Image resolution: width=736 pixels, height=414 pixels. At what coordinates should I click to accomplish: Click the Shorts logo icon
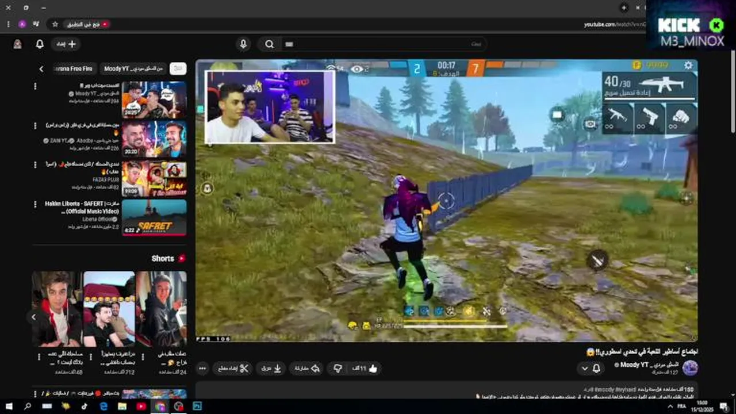point(182,259)
